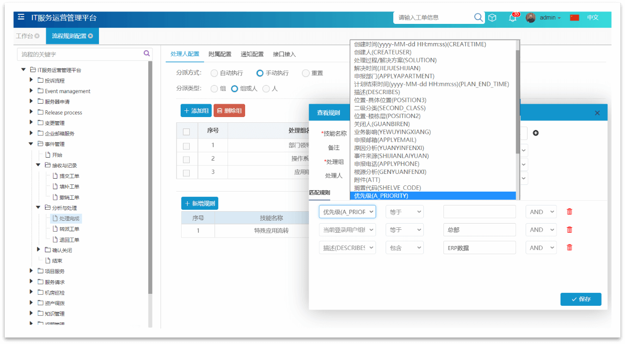This screenshot has width=625, height=344.
Task: Delete the ERP数据 rule using trash icon
Action: 569,247
